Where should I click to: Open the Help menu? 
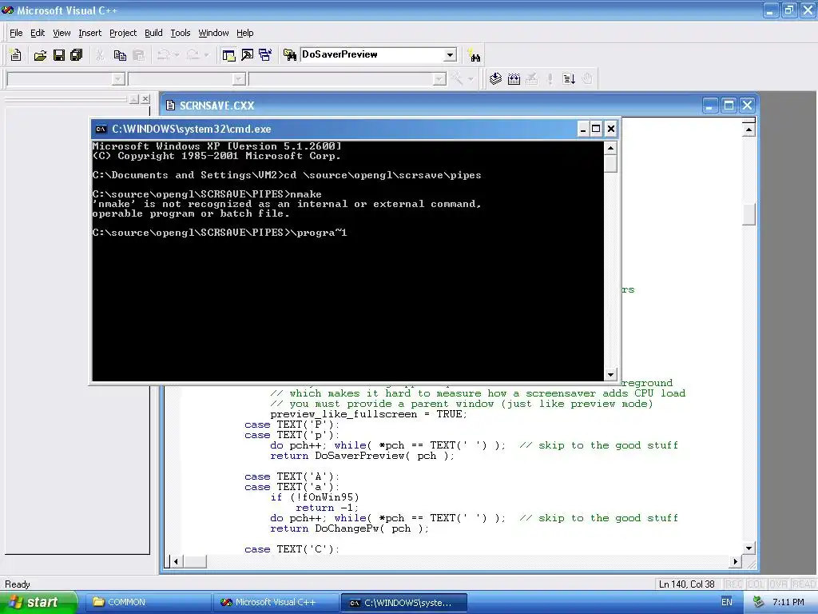[x=244, y=33]
